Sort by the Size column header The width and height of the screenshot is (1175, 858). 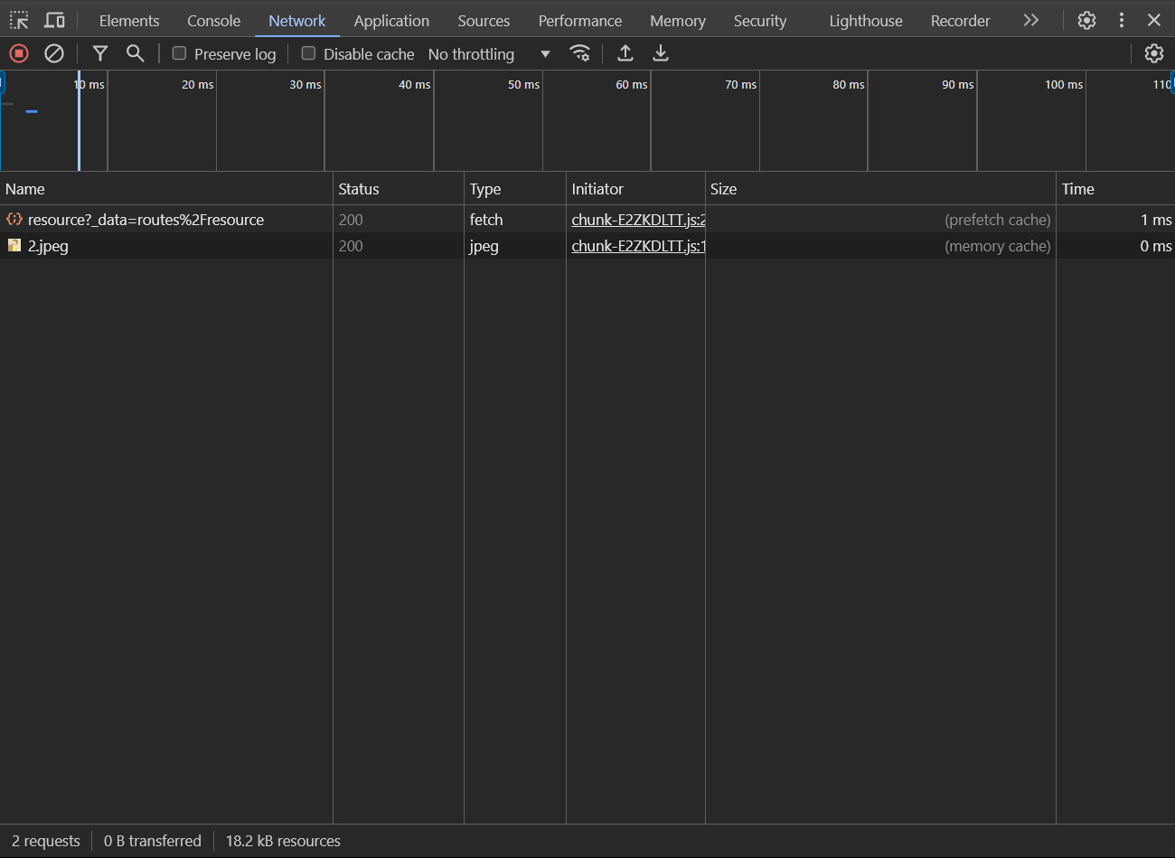880,189
